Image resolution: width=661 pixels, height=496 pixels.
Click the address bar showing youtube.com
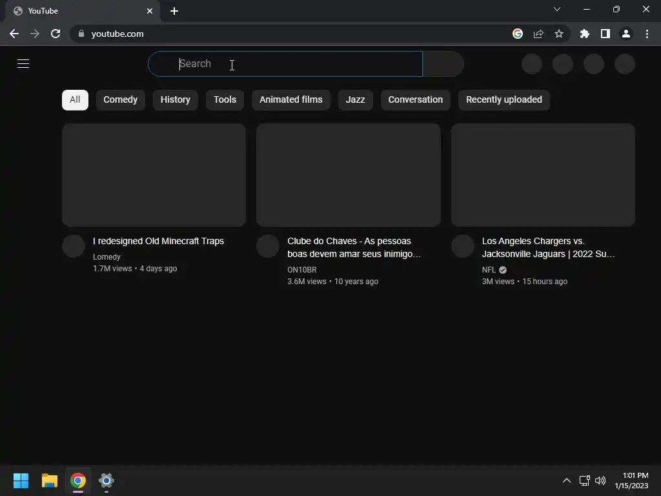(291, 34)
